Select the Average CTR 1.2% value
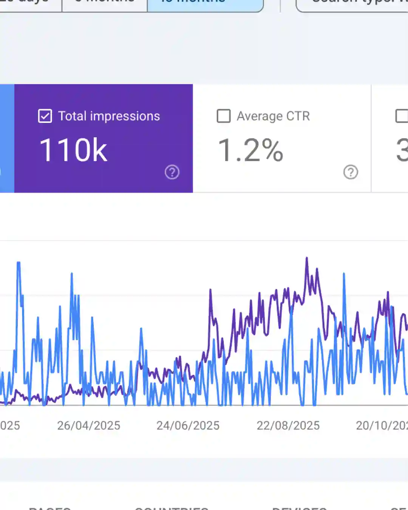Viewport: 408px width, 510px height. click(x=251, y=150)
